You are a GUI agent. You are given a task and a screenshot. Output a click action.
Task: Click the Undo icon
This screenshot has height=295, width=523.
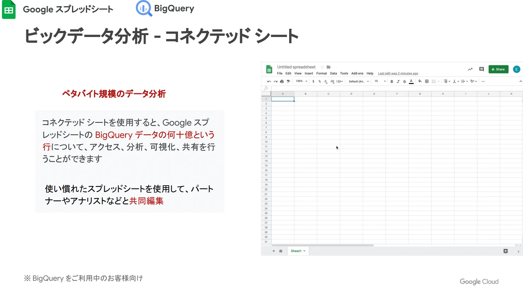coord(269,81)
